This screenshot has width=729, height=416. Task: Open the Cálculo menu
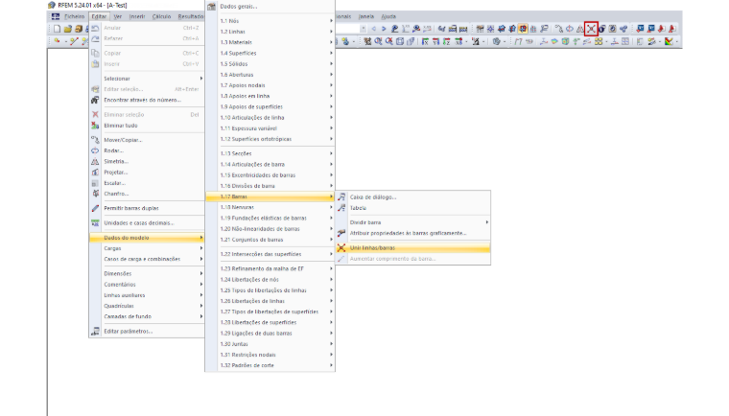point(161,16)
